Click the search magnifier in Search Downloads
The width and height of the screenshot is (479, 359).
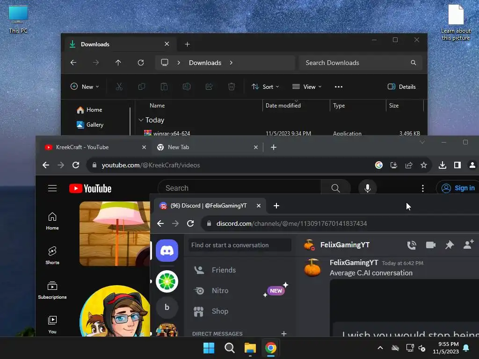click(414, 63)
